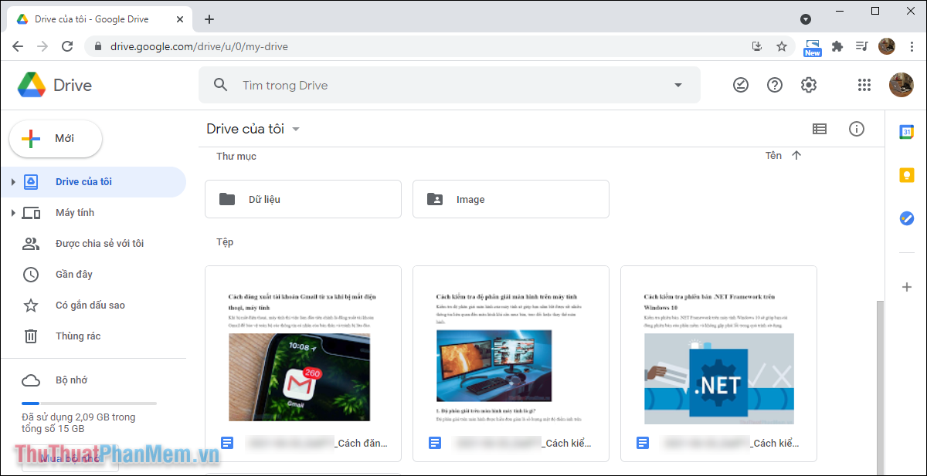This screenshot has width=927, height=476.
Task: Go back in browser
Action: click(x=18, y=46)
